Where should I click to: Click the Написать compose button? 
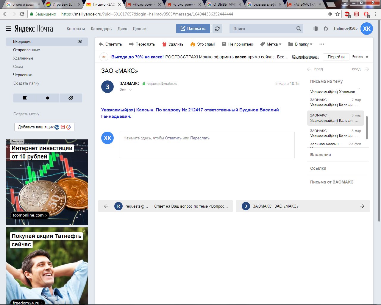(193, 29)
